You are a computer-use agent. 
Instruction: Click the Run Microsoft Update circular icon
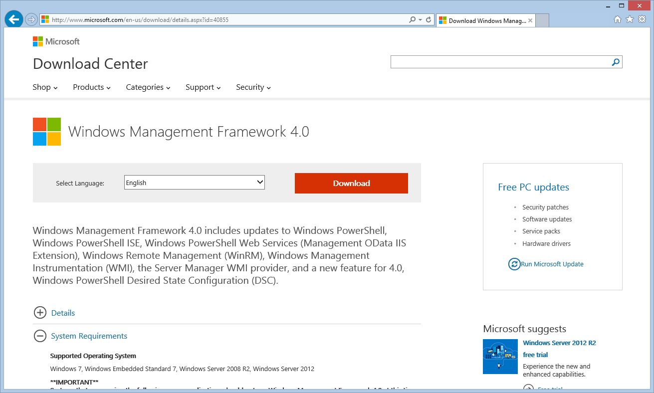[x=514, y=264]
